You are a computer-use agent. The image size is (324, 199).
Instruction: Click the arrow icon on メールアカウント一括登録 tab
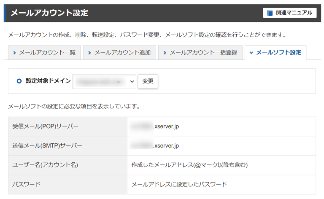pos(165,53)
